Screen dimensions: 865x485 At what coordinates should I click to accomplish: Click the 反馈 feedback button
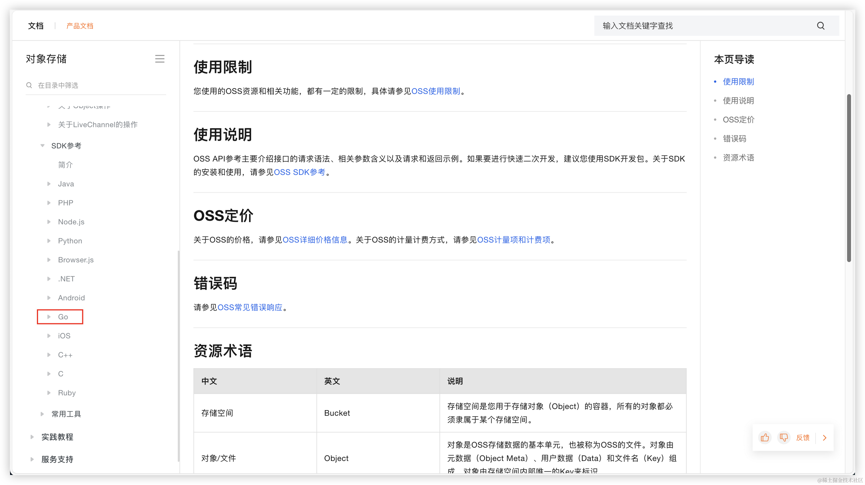(x=803, y=437)
